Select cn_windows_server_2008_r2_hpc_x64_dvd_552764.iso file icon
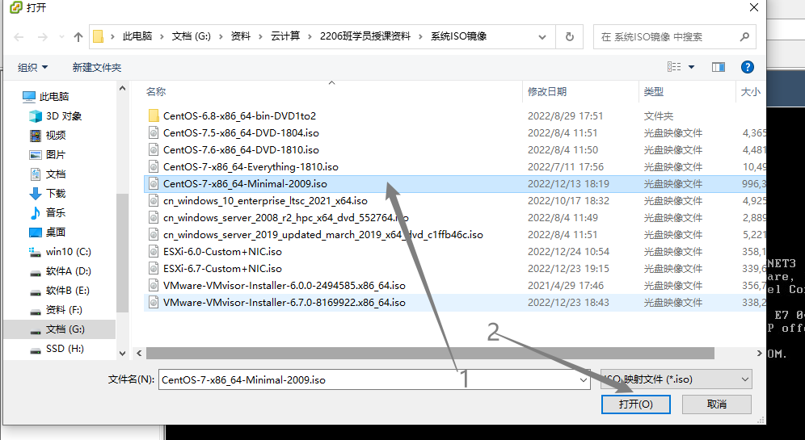Screen dimensions: 805x440 (153, 217)
